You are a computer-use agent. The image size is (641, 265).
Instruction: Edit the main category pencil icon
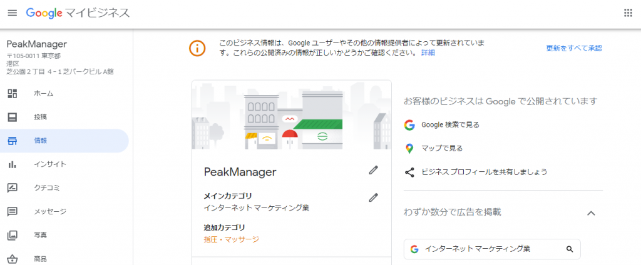373,197
